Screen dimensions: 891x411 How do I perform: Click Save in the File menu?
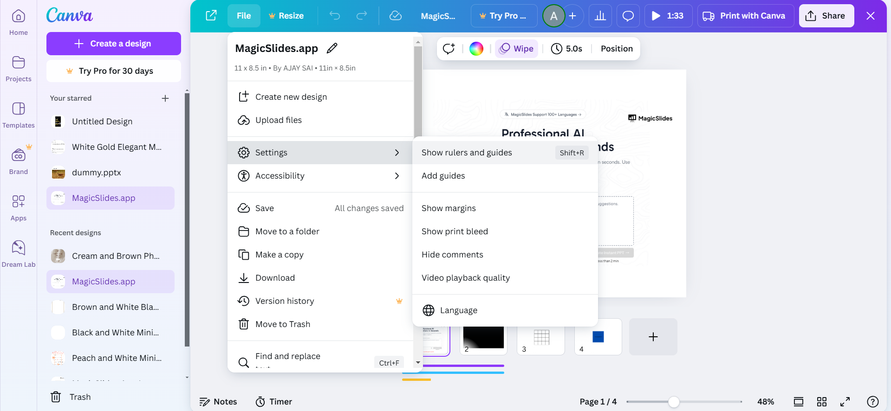[320, 208]
